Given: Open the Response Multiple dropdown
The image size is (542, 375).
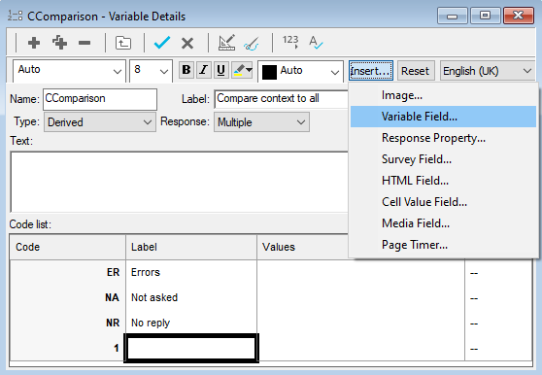Looking at the screenshot, I should [261, 122].
